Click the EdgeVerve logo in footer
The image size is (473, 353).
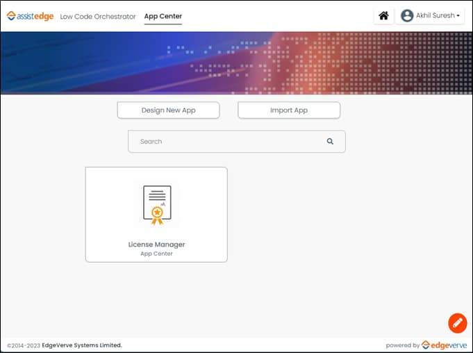pyautogui.click(x=445, y=345)
